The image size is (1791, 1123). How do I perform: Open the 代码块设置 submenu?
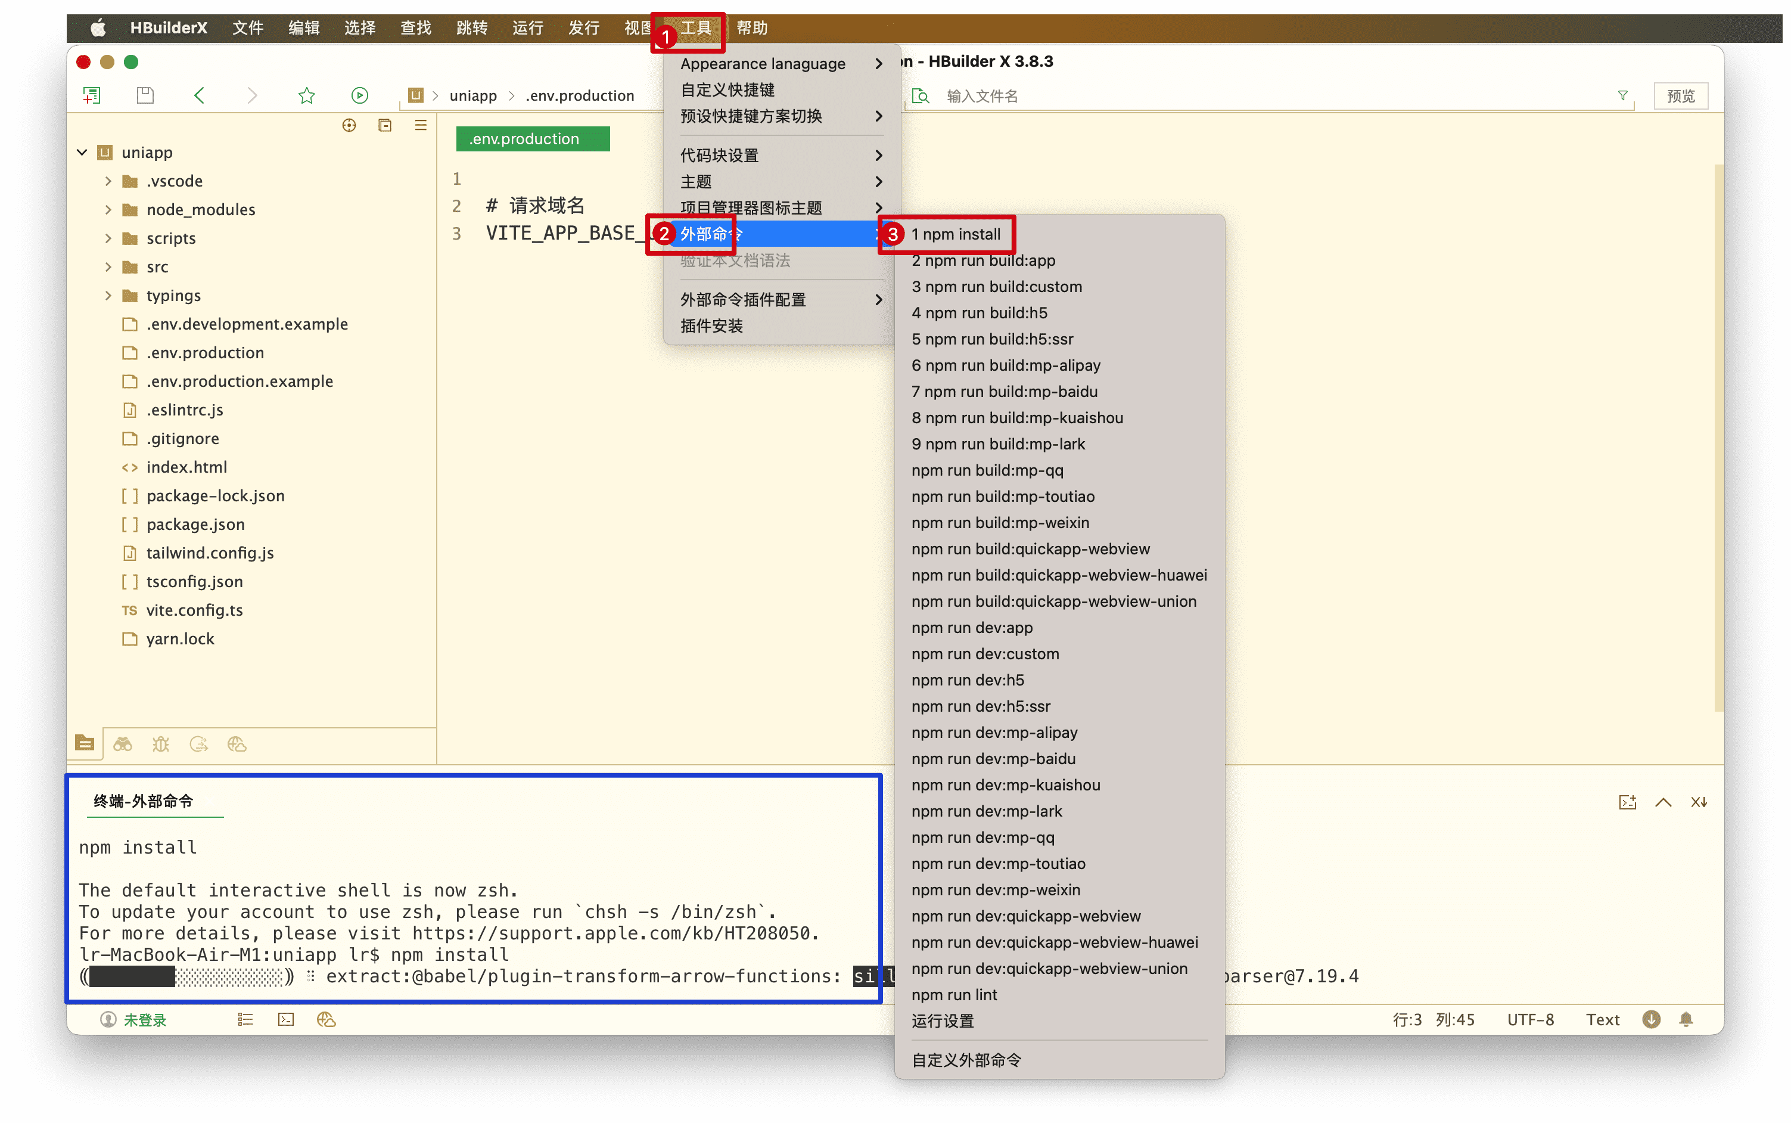coord(782,155)
